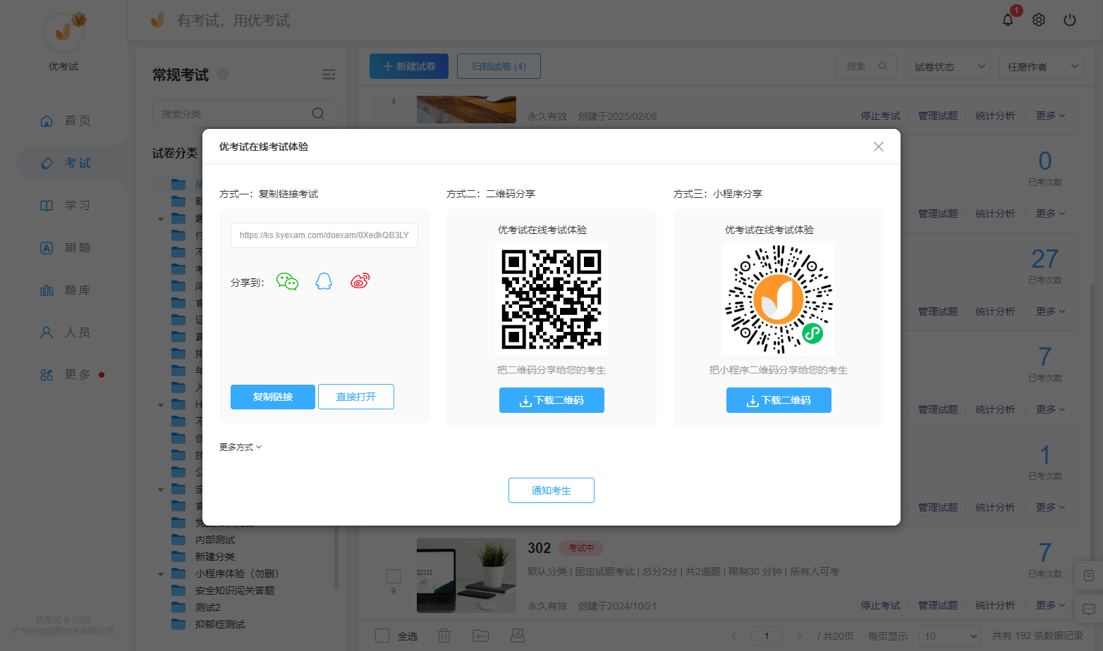Open the 任意作者 dropdown

[1040, 66]
